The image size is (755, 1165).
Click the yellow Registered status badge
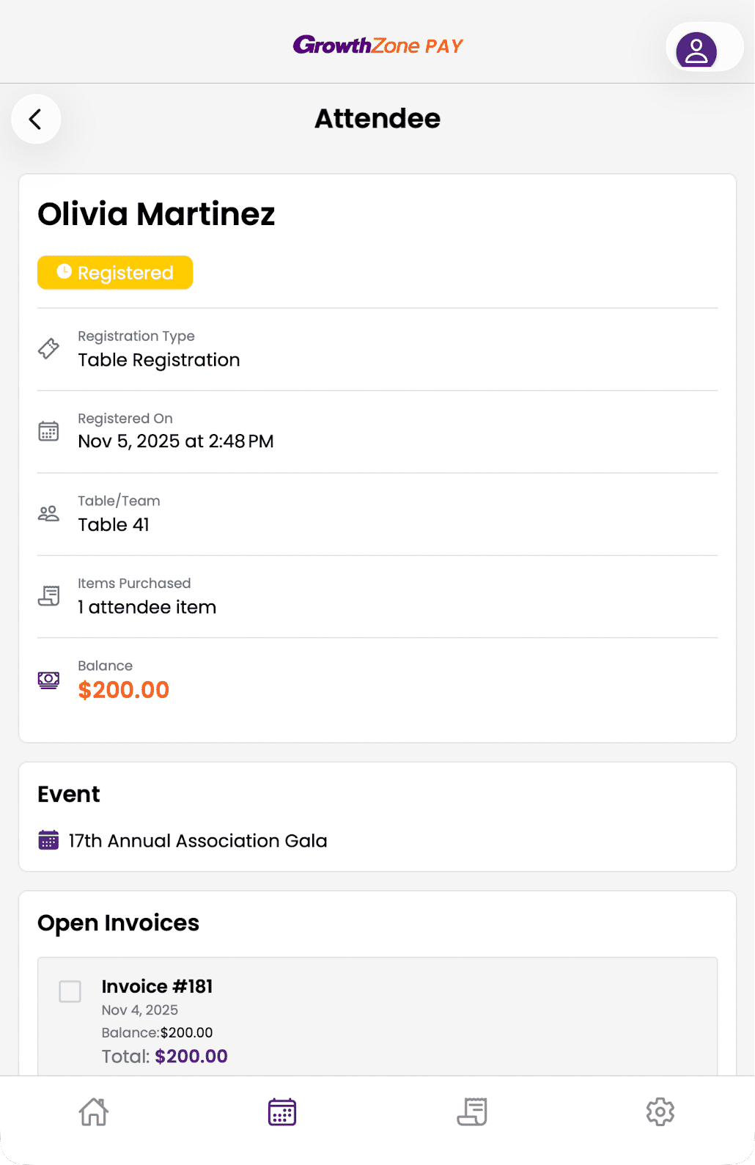point(115,273)
